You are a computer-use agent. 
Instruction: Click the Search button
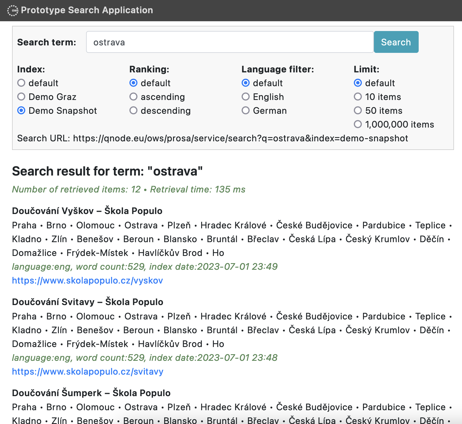[396, 42]
